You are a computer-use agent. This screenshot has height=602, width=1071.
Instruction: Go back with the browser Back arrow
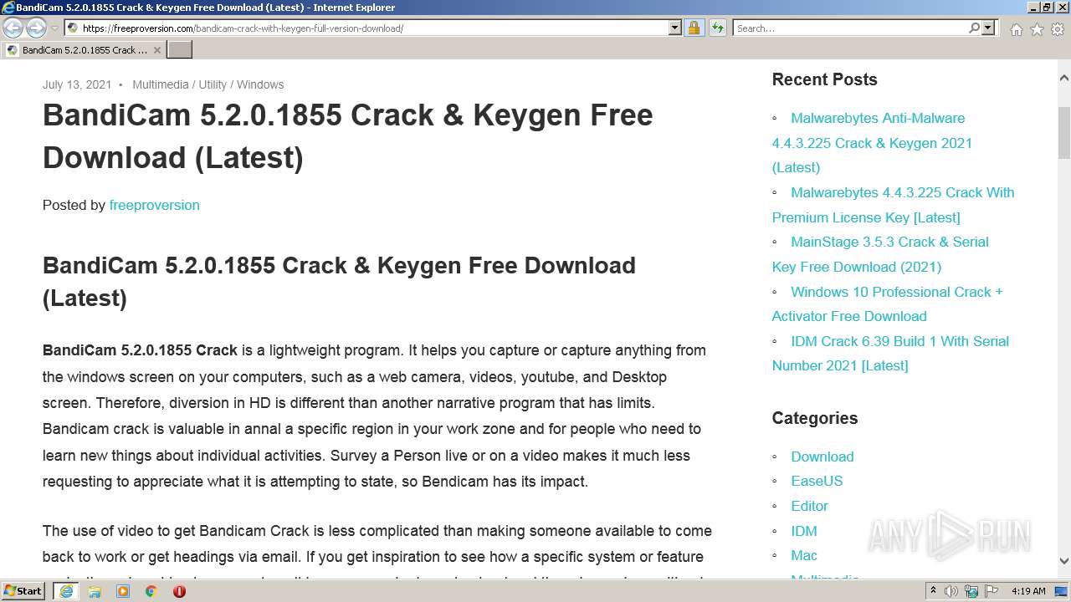[x=13, y=28]
